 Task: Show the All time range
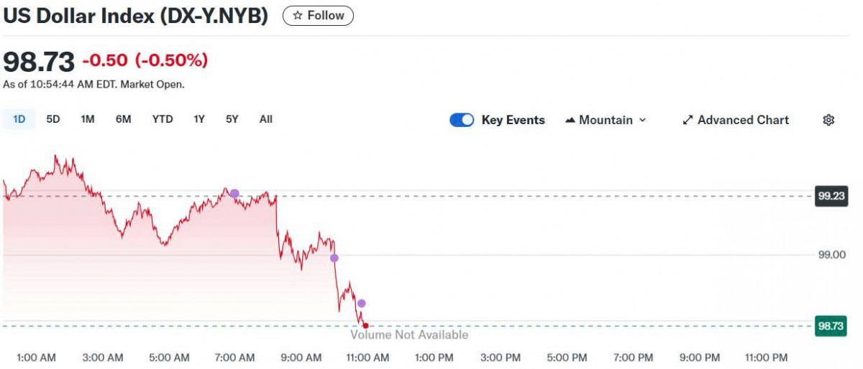pos(266,119)
